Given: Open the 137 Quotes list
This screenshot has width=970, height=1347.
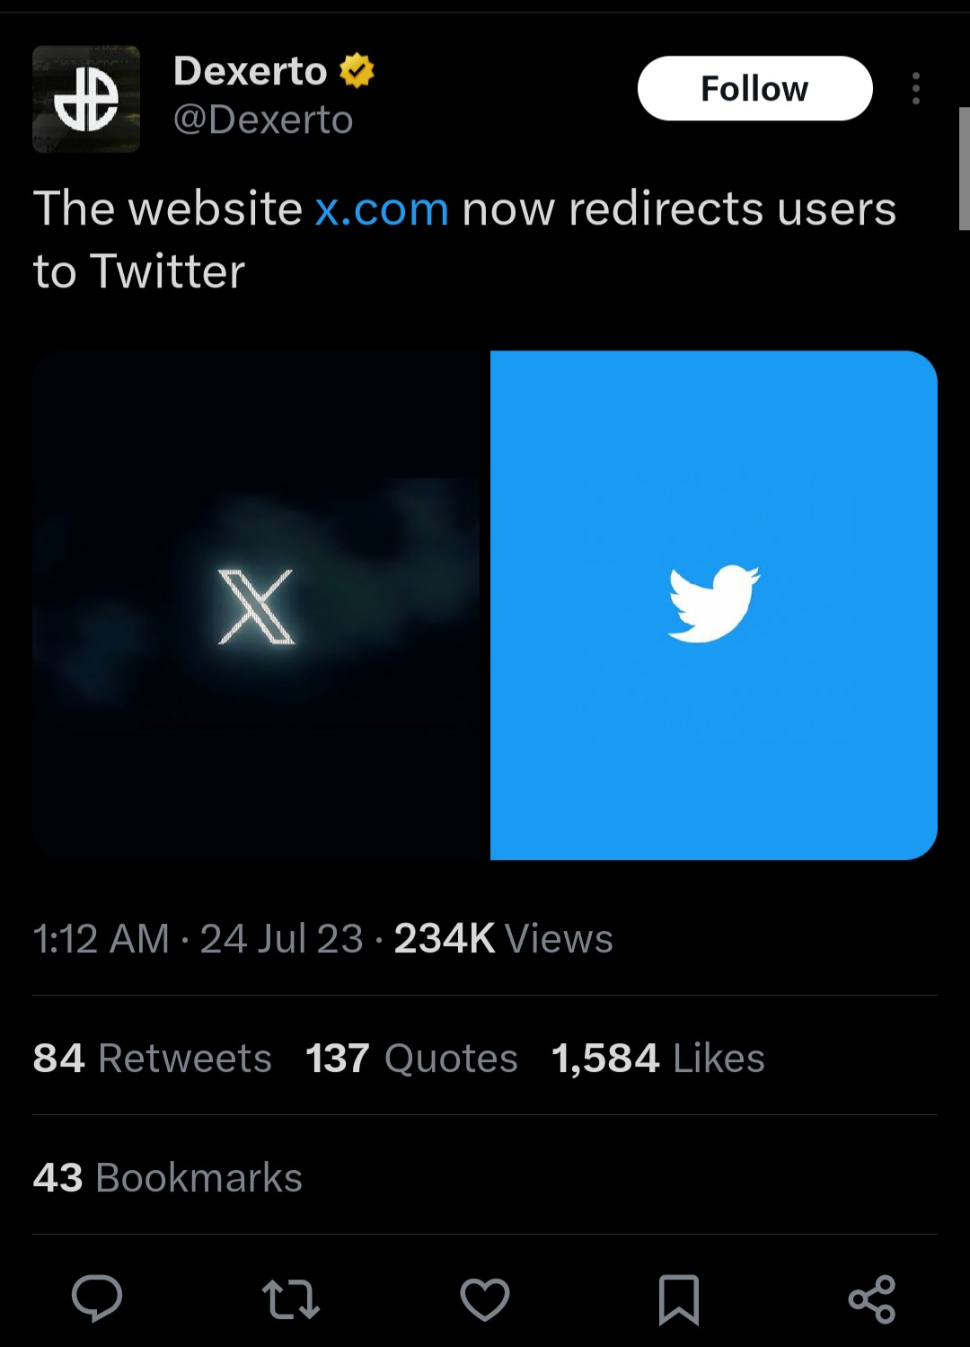Looking at the screenshot, I should coord(411,1059).
